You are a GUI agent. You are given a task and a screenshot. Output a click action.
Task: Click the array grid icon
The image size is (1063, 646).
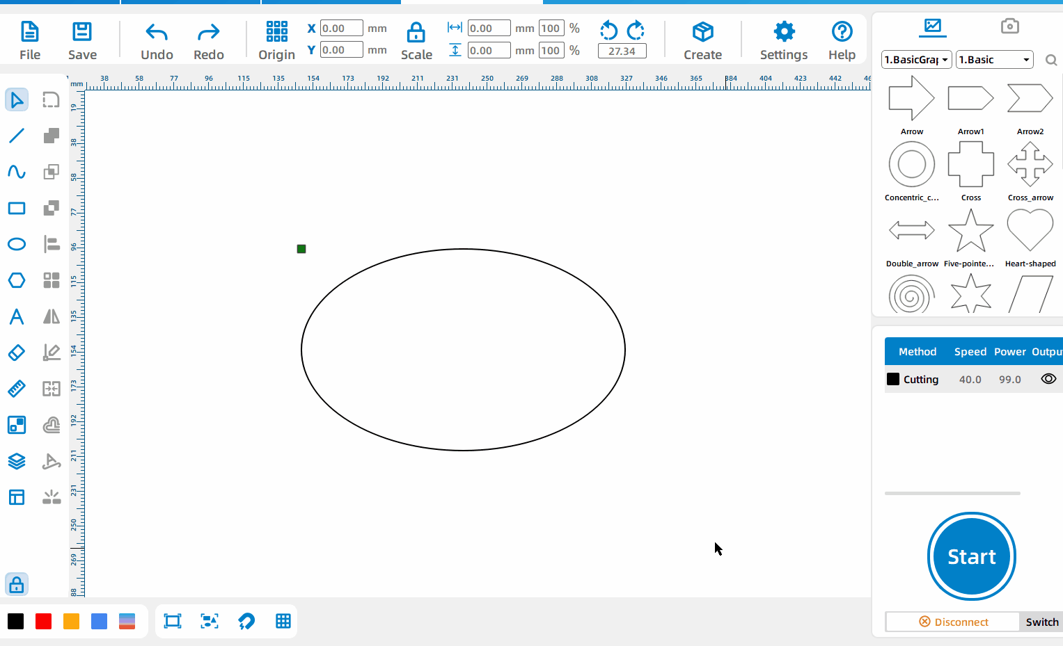pyautogui.click(x=51, y=280)
